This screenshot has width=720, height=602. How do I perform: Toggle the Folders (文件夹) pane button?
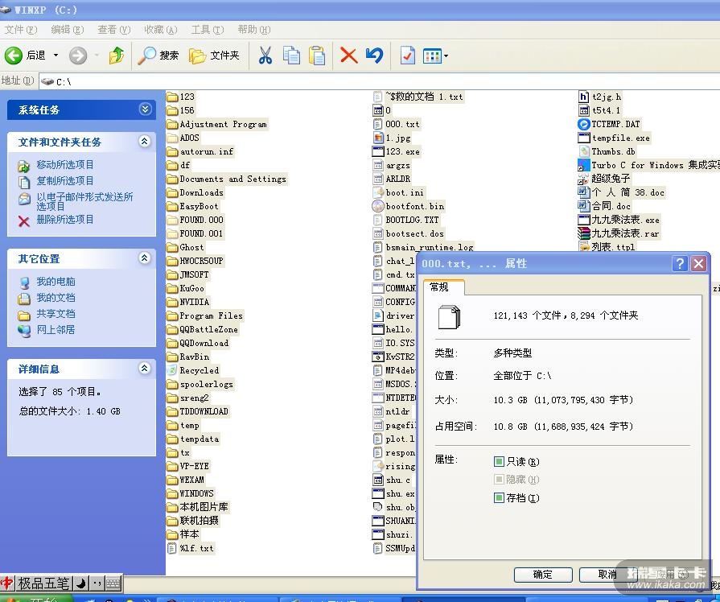(x=214, y=56)
